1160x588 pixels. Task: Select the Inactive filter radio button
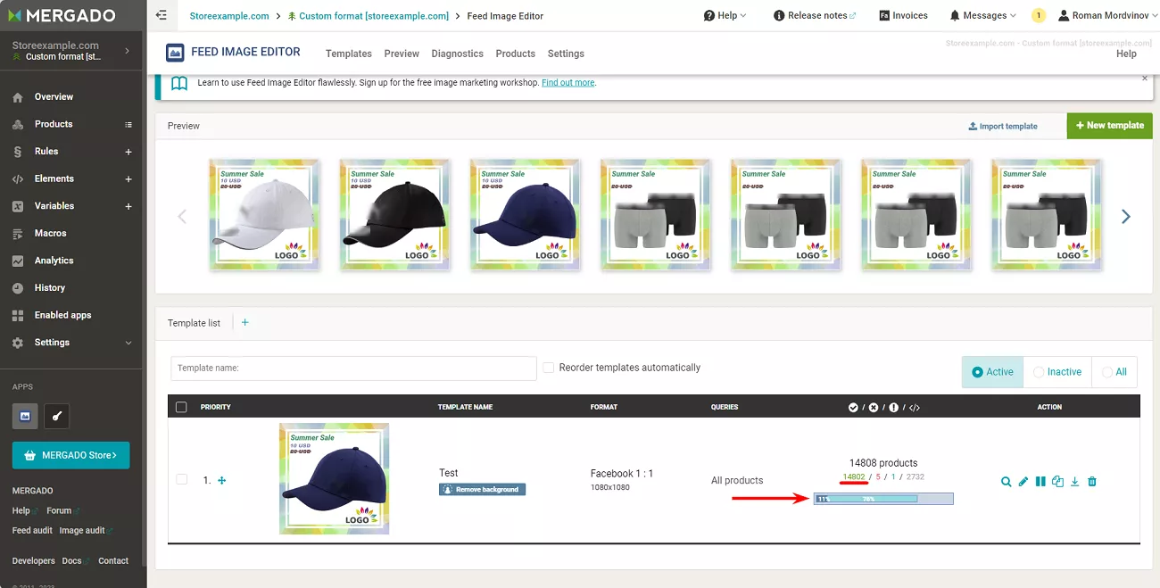pos(1039,372)
